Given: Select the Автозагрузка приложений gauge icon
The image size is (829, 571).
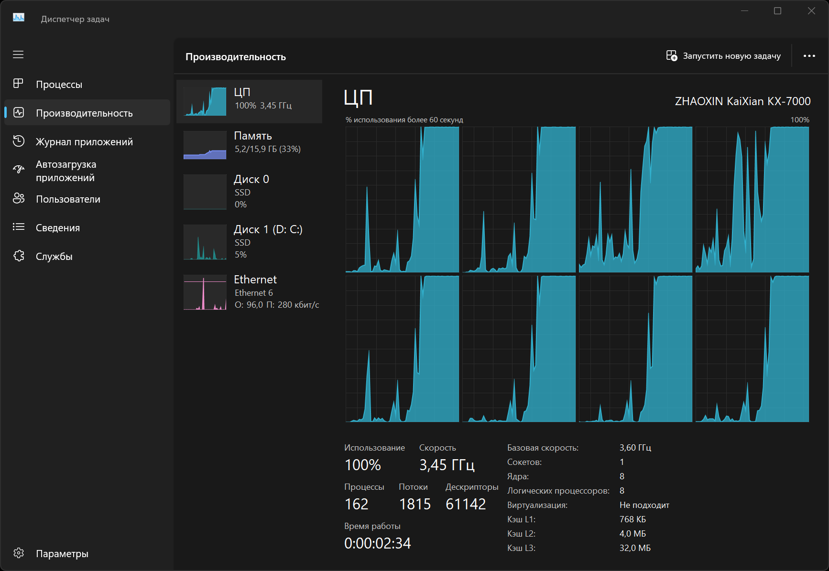Looking at the screenshot, I should coord(19,169).
